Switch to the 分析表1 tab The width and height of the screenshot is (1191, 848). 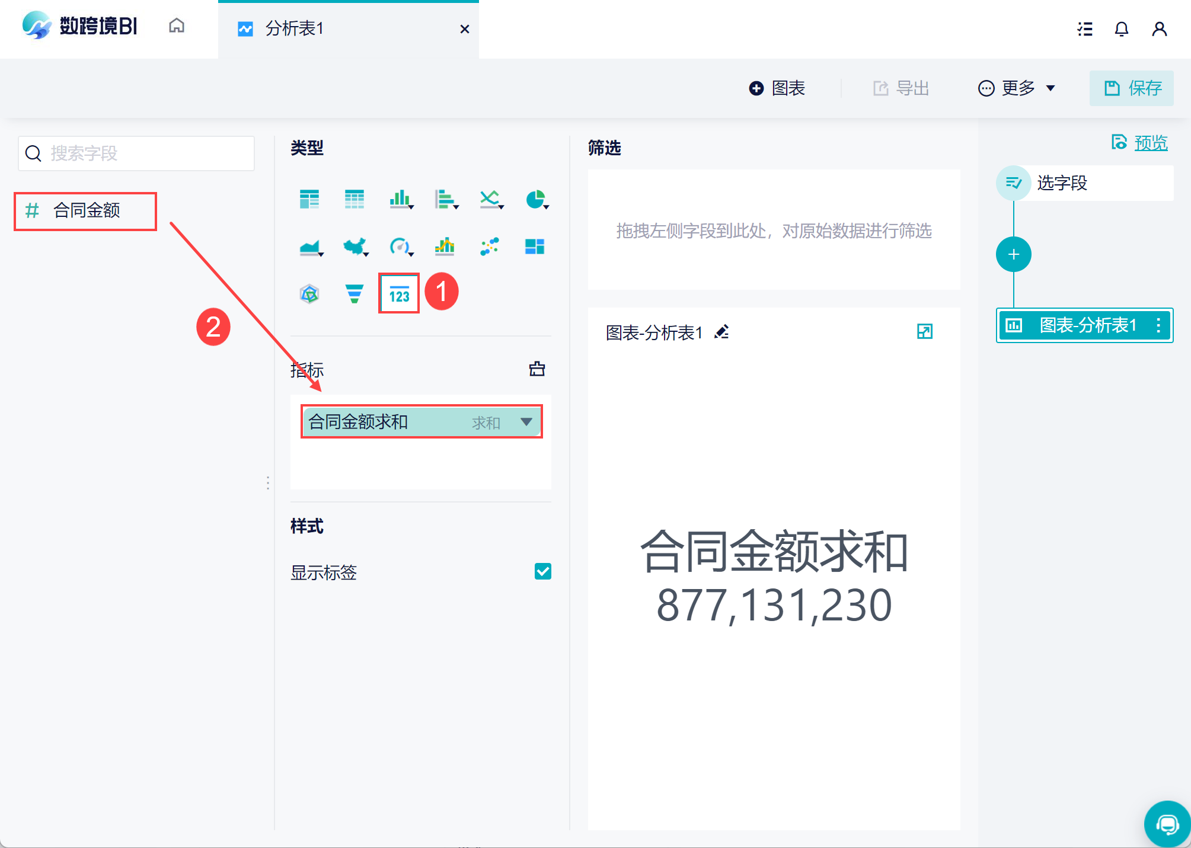point(294,28)
